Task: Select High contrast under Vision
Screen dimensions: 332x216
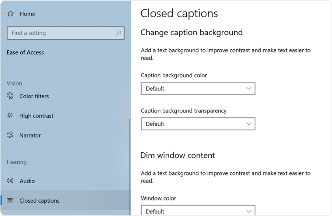Action: click(36, 116)
